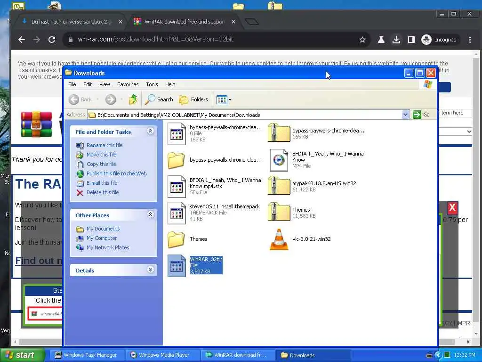Viewport: 482px width, 362px height.
Task: Click Move this file
Action: (102, 155)
